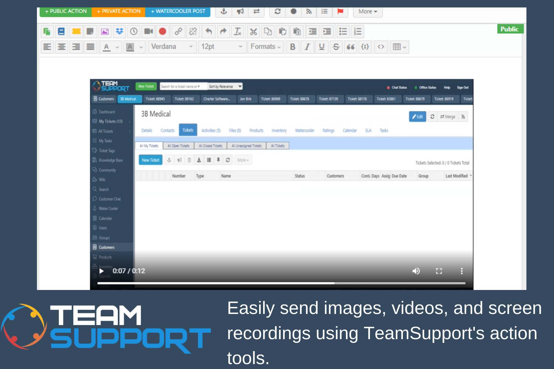
Task: Toggle the green Public visibility badge
Action: [510, 29]
